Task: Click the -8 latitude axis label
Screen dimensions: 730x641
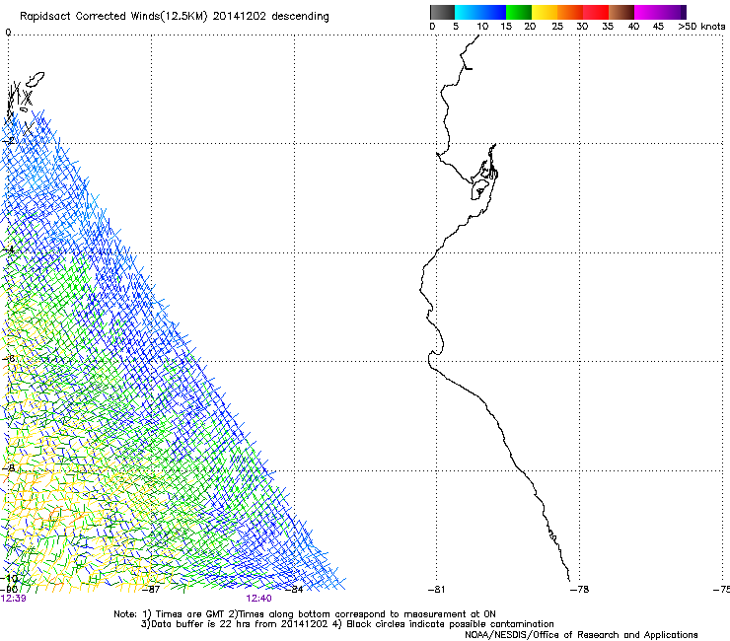Action: [x=9, y=467]
